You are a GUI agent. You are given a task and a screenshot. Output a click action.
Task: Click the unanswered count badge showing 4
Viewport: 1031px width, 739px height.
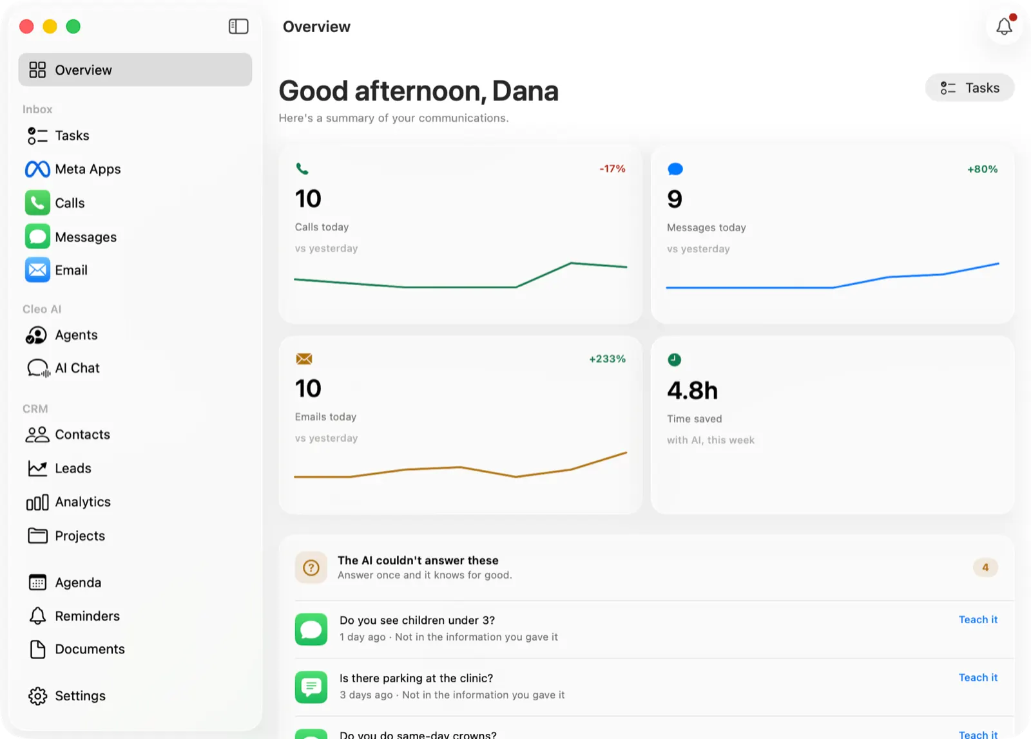point(985,568)
